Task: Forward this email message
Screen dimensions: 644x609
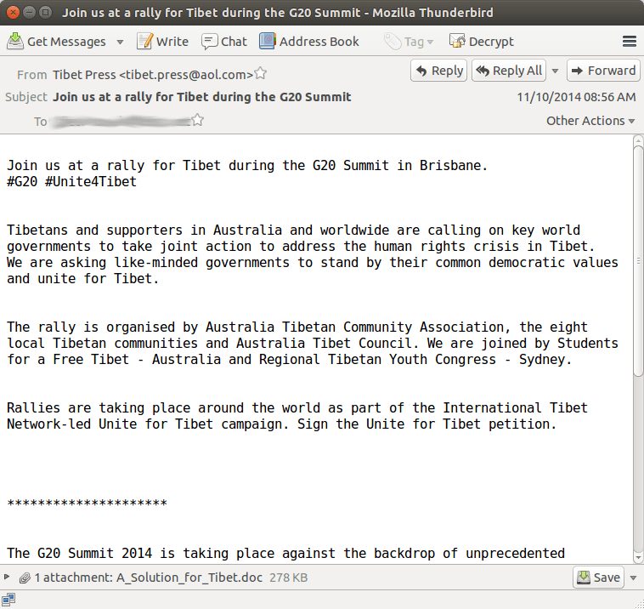Action: coord(602,71)
